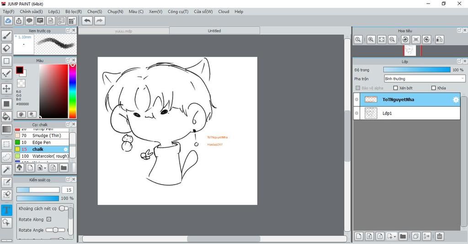Image resolution: width=468 pixels, height=244 pixels.
Task: Open the Bộ lọc(R) menu
Action: 74,11
